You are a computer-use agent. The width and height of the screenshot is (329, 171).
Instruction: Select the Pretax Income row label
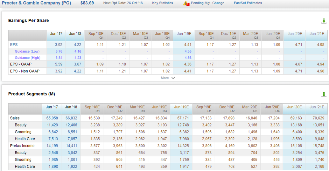point(22,146)
